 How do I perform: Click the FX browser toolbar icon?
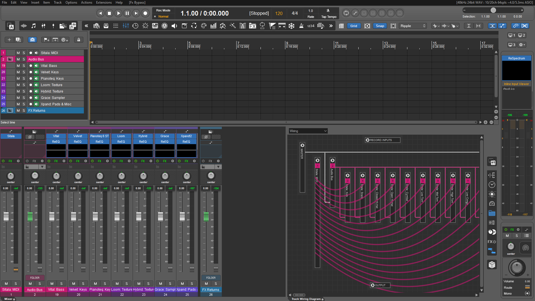(x=252, y=26)
